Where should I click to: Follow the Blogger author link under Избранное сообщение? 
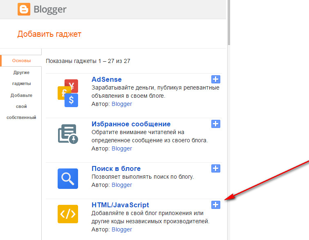[122, 148]
